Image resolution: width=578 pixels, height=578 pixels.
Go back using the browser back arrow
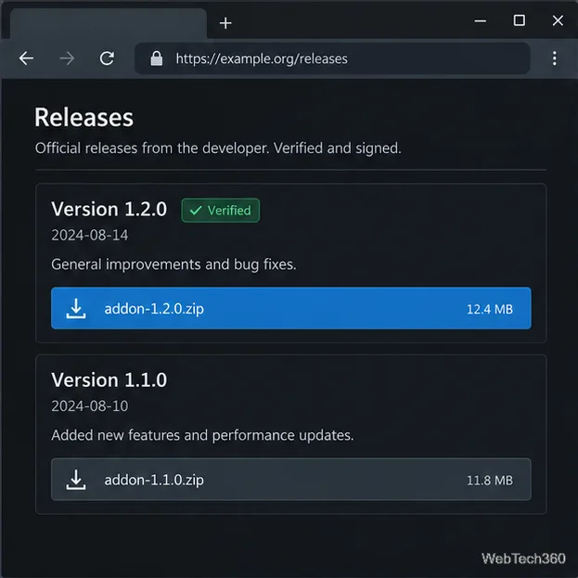click(26, 58)
